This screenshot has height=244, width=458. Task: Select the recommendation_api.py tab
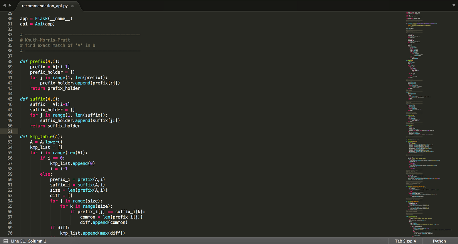45,6
